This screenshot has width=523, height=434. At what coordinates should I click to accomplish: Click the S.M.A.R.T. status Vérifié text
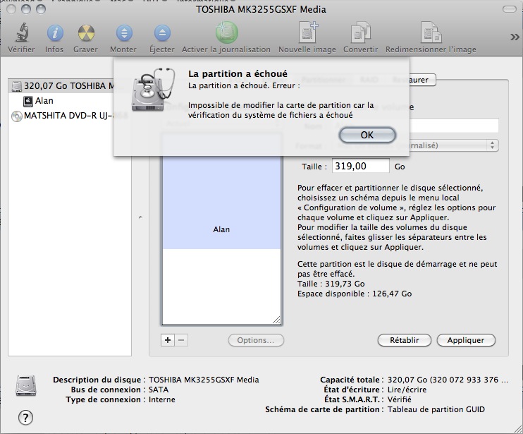[x=400, y=399]
